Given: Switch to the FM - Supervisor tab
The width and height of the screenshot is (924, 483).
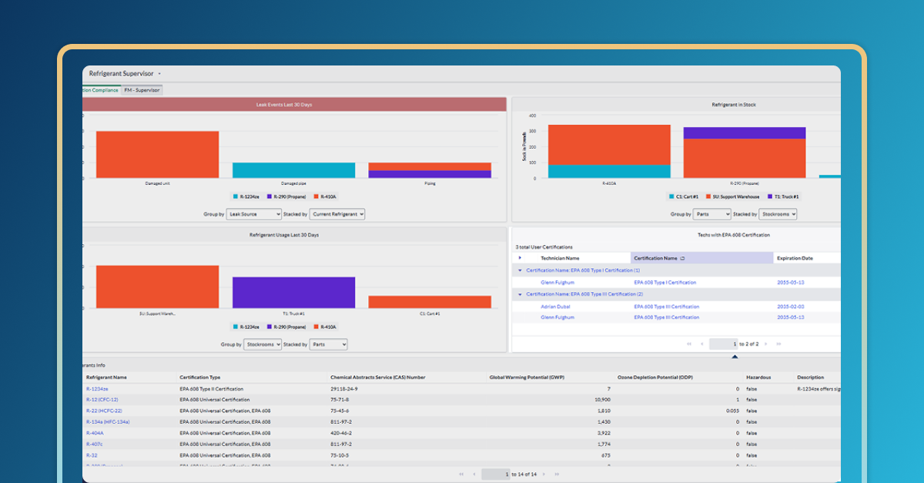Looking at the screenshot, I should pos(142,90).
